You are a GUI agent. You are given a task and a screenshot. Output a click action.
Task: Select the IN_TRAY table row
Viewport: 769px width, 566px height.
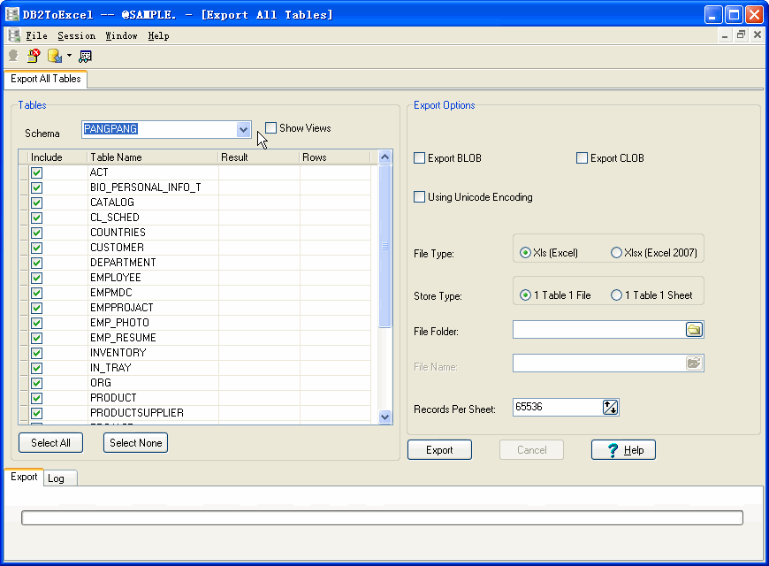click(x=194, y=368)
